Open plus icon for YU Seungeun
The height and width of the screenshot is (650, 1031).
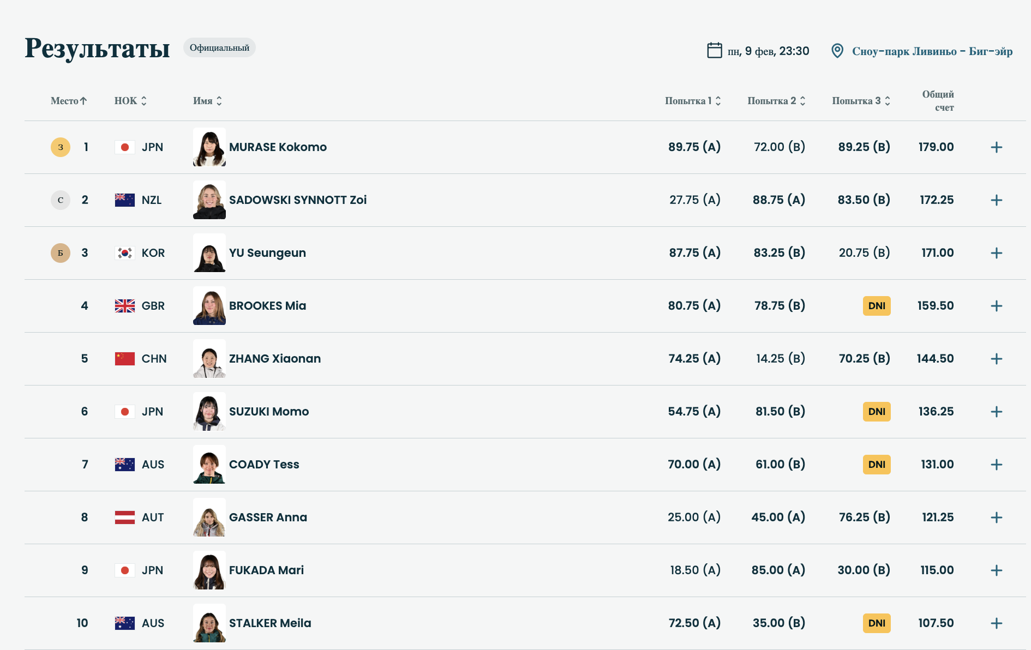tap(996, 253)
